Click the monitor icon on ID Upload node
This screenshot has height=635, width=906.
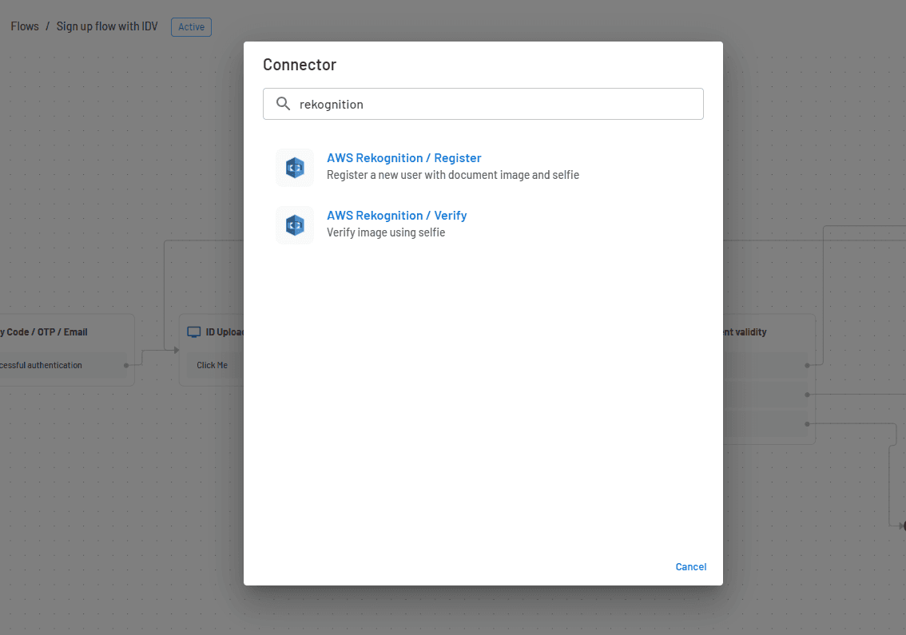point(193,332)
